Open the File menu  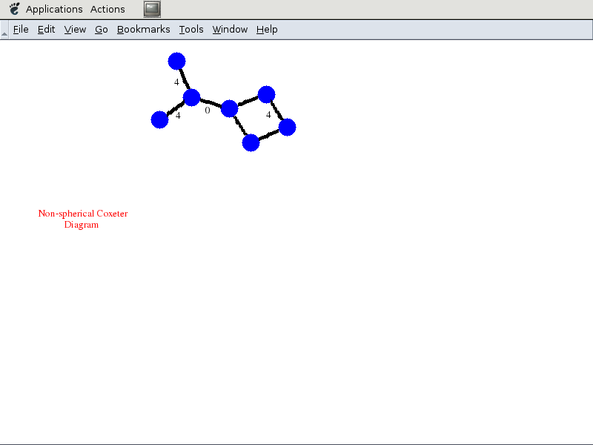(21, 30)
